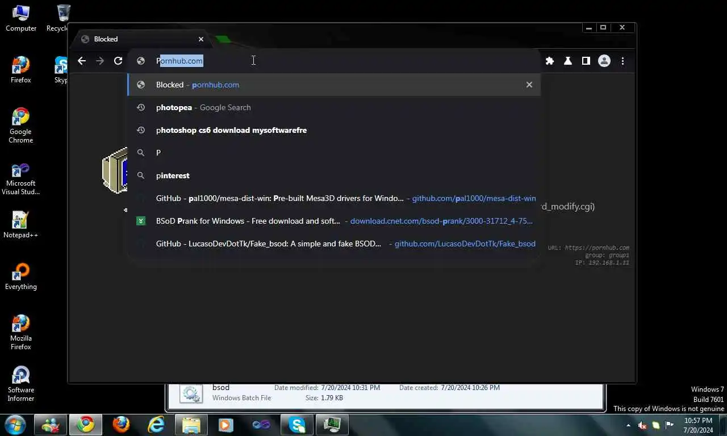The width and height of the screenshot is (727, 436).
Task: Close the Blocked tab
Action: (201, 39)
